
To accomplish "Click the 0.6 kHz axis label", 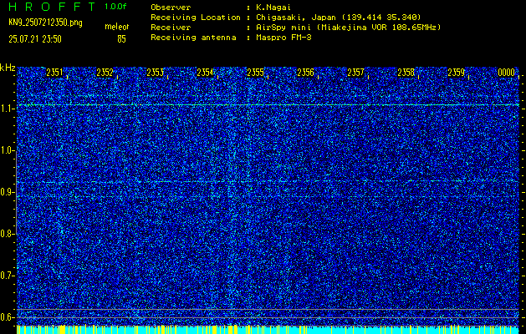I will (7, 317).
